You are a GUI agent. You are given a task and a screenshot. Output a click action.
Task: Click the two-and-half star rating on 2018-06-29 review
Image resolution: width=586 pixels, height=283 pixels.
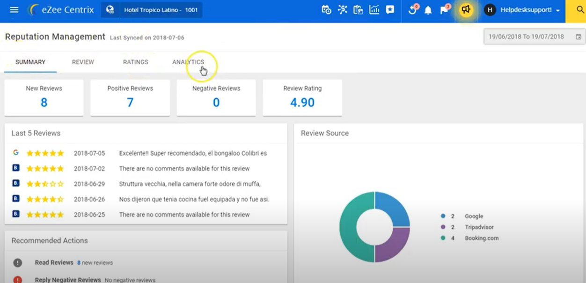click(45, 184)
